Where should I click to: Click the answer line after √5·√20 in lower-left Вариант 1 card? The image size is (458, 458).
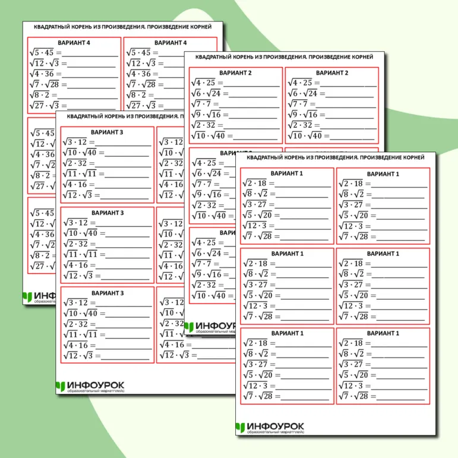305,378
